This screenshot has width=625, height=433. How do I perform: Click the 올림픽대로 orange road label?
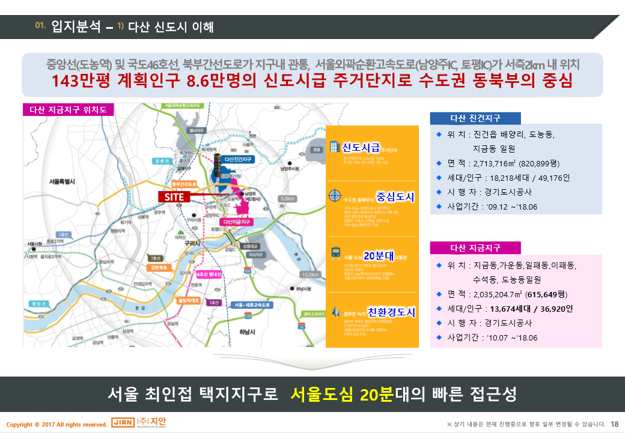187,299
